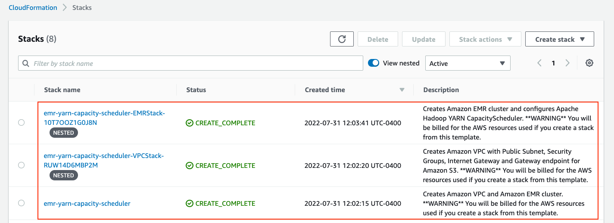The height and width of the screenshot is (223, 614).
Task: Open the Create stack dropdown
Action: (x=560, y=39)
